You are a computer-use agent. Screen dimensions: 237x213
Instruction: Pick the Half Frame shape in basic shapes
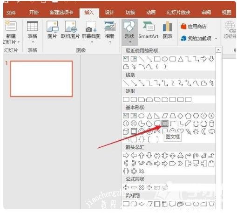point(172,124)
